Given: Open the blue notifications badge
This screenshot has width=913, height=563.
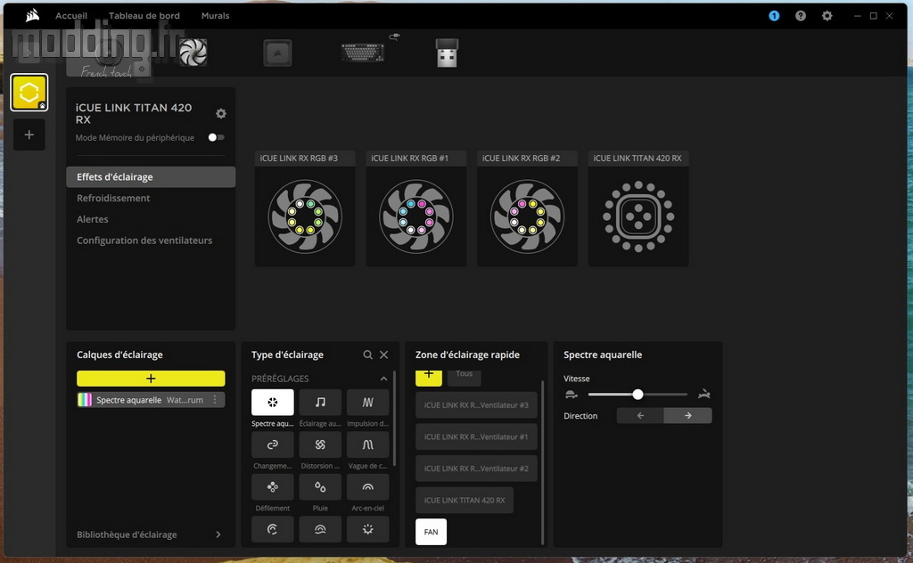Looking at the screenshot, I should pos(774,16).
